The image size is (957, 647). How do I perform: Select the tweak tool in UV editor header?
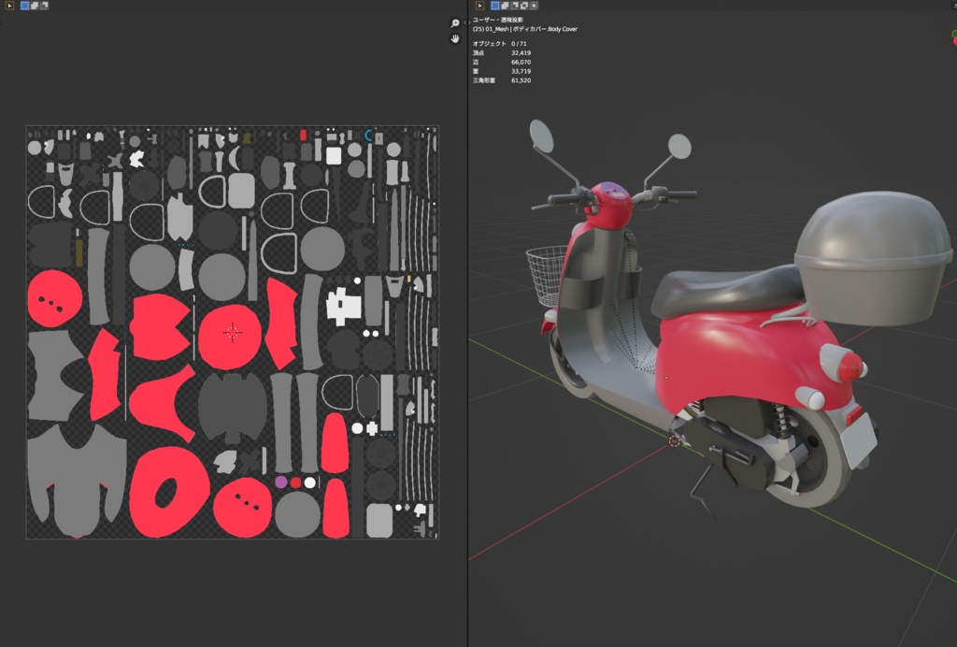pyautogui.click(x=9, y=6)
